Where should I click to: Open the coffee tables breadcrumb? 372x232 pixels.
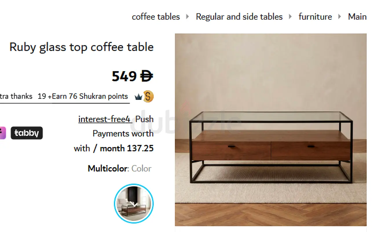[x=156, y=17]
